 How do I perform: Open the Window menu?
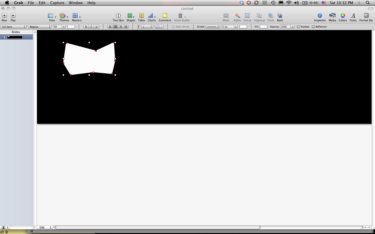(76, 3)
